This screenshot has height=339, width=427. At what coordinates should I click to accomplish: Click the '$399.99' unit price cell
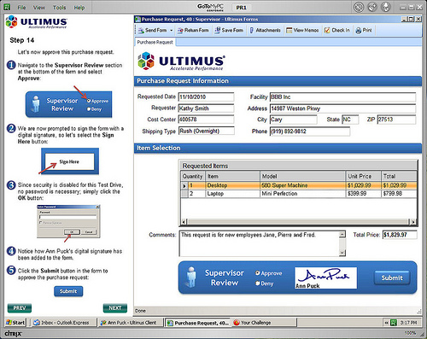click(363, 194)
